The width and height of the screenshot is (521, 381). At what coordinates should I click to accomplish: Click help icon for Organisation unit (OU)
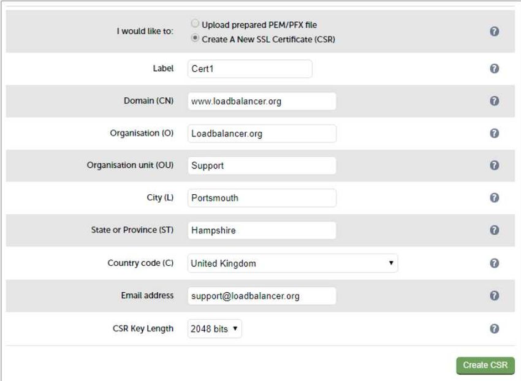(494, 165)
